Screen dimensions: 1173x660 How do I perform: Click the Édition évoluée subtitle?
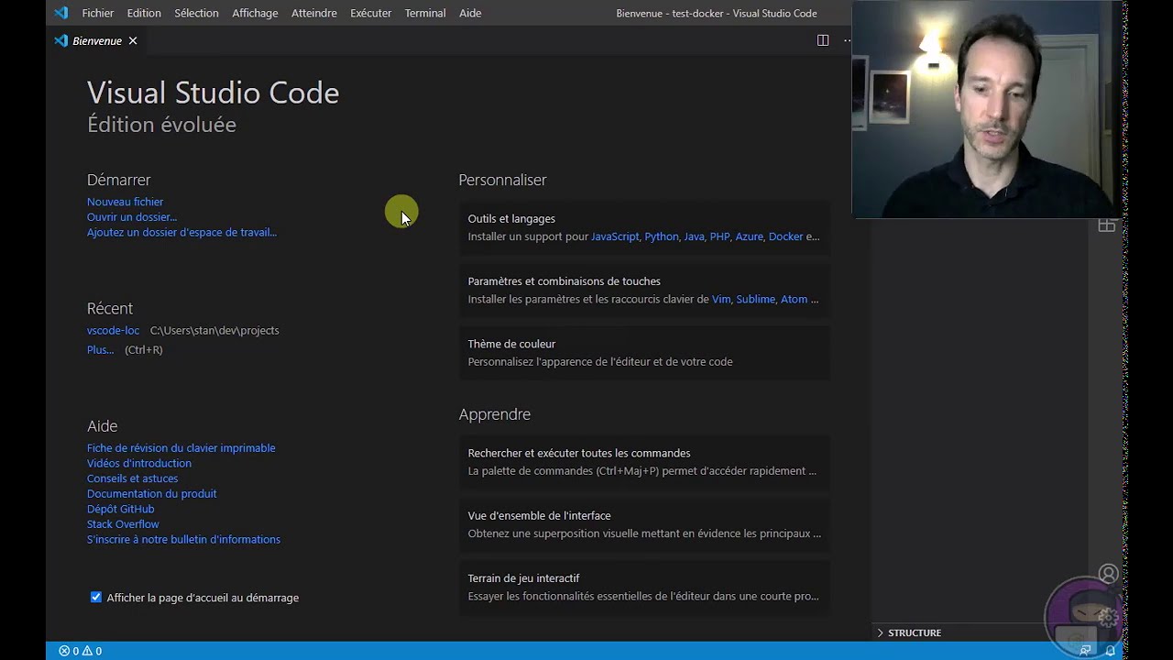(x=161, y=125)
